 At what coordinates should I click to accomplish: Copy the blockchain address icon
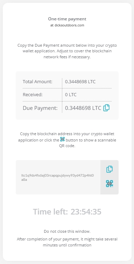pos(110,169)
